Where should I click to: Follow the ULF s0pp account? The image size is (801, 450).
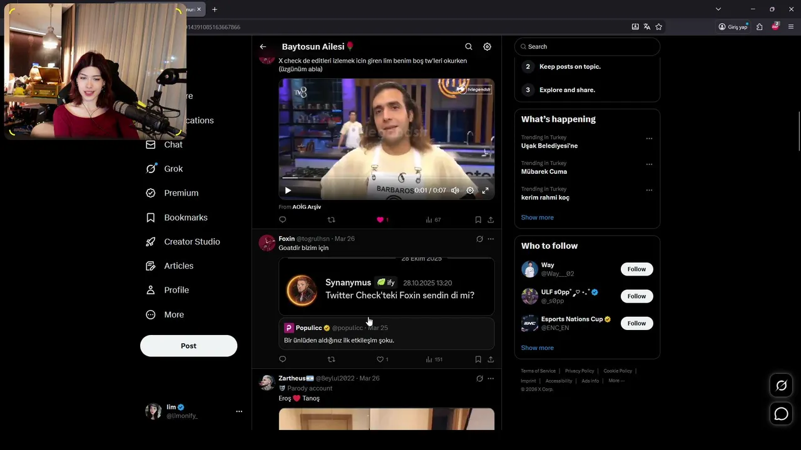pos(636,296)
